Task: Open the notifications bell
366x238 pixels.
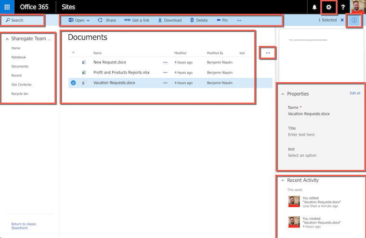Action: click(x=314, y=7)
